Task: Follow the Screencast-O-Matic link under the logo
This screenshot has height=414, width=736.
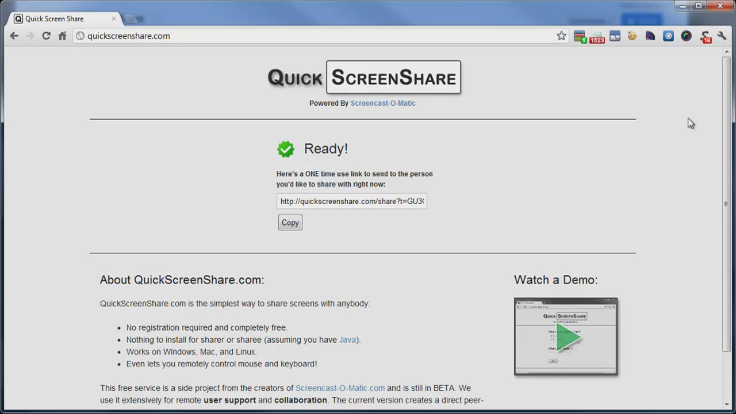Action: click(x=383, y=103)
